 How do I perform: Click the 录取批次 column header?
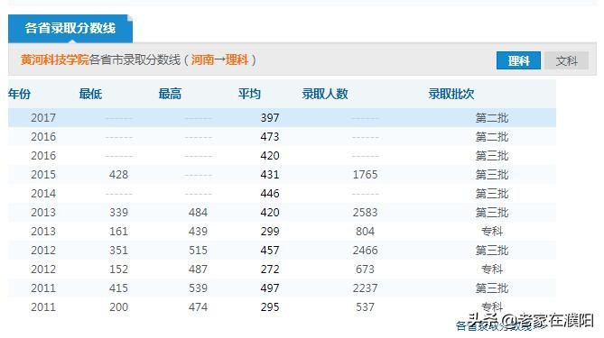[451, 94]
